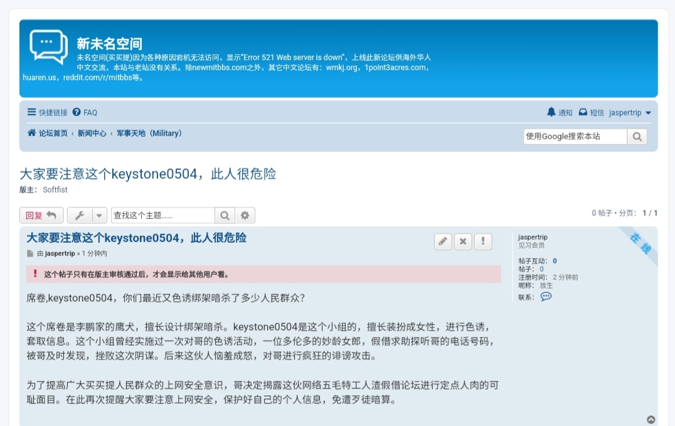Click the 0 帖子 pagination text
675x426 pixels.
[602, 213]
